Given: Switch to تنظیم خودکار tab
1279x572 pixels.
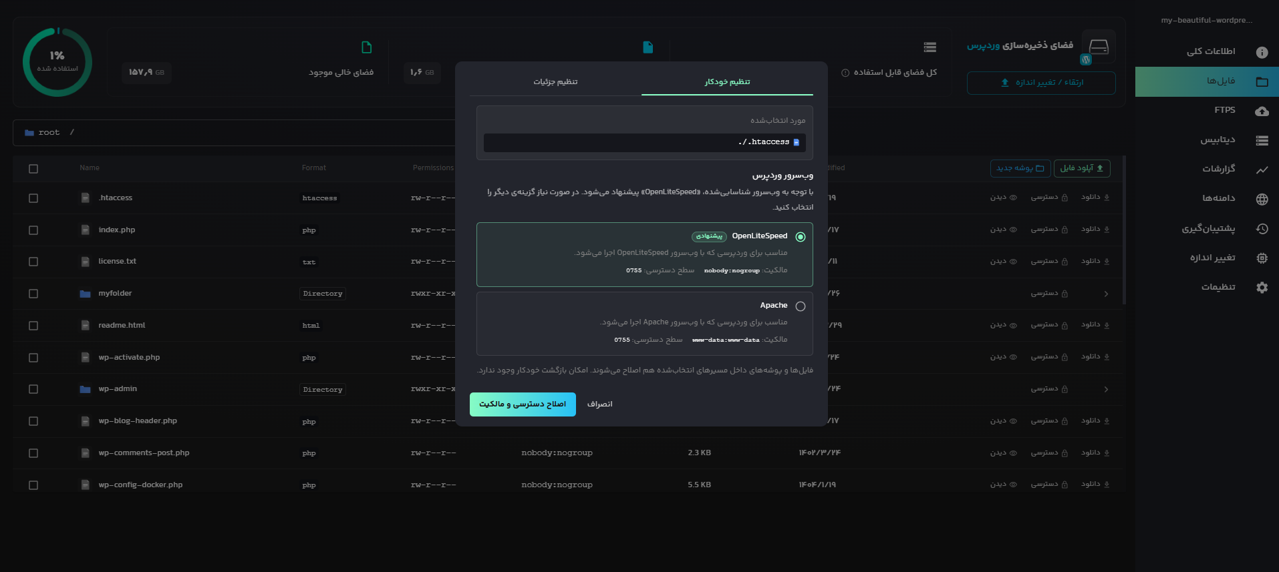Looking at the screenshot, I should coord(727,82).
